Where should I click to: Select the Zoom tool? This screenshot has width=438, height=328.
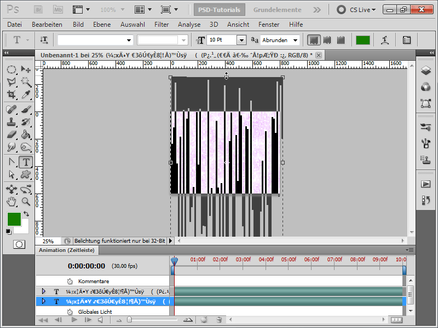[26, 202]
